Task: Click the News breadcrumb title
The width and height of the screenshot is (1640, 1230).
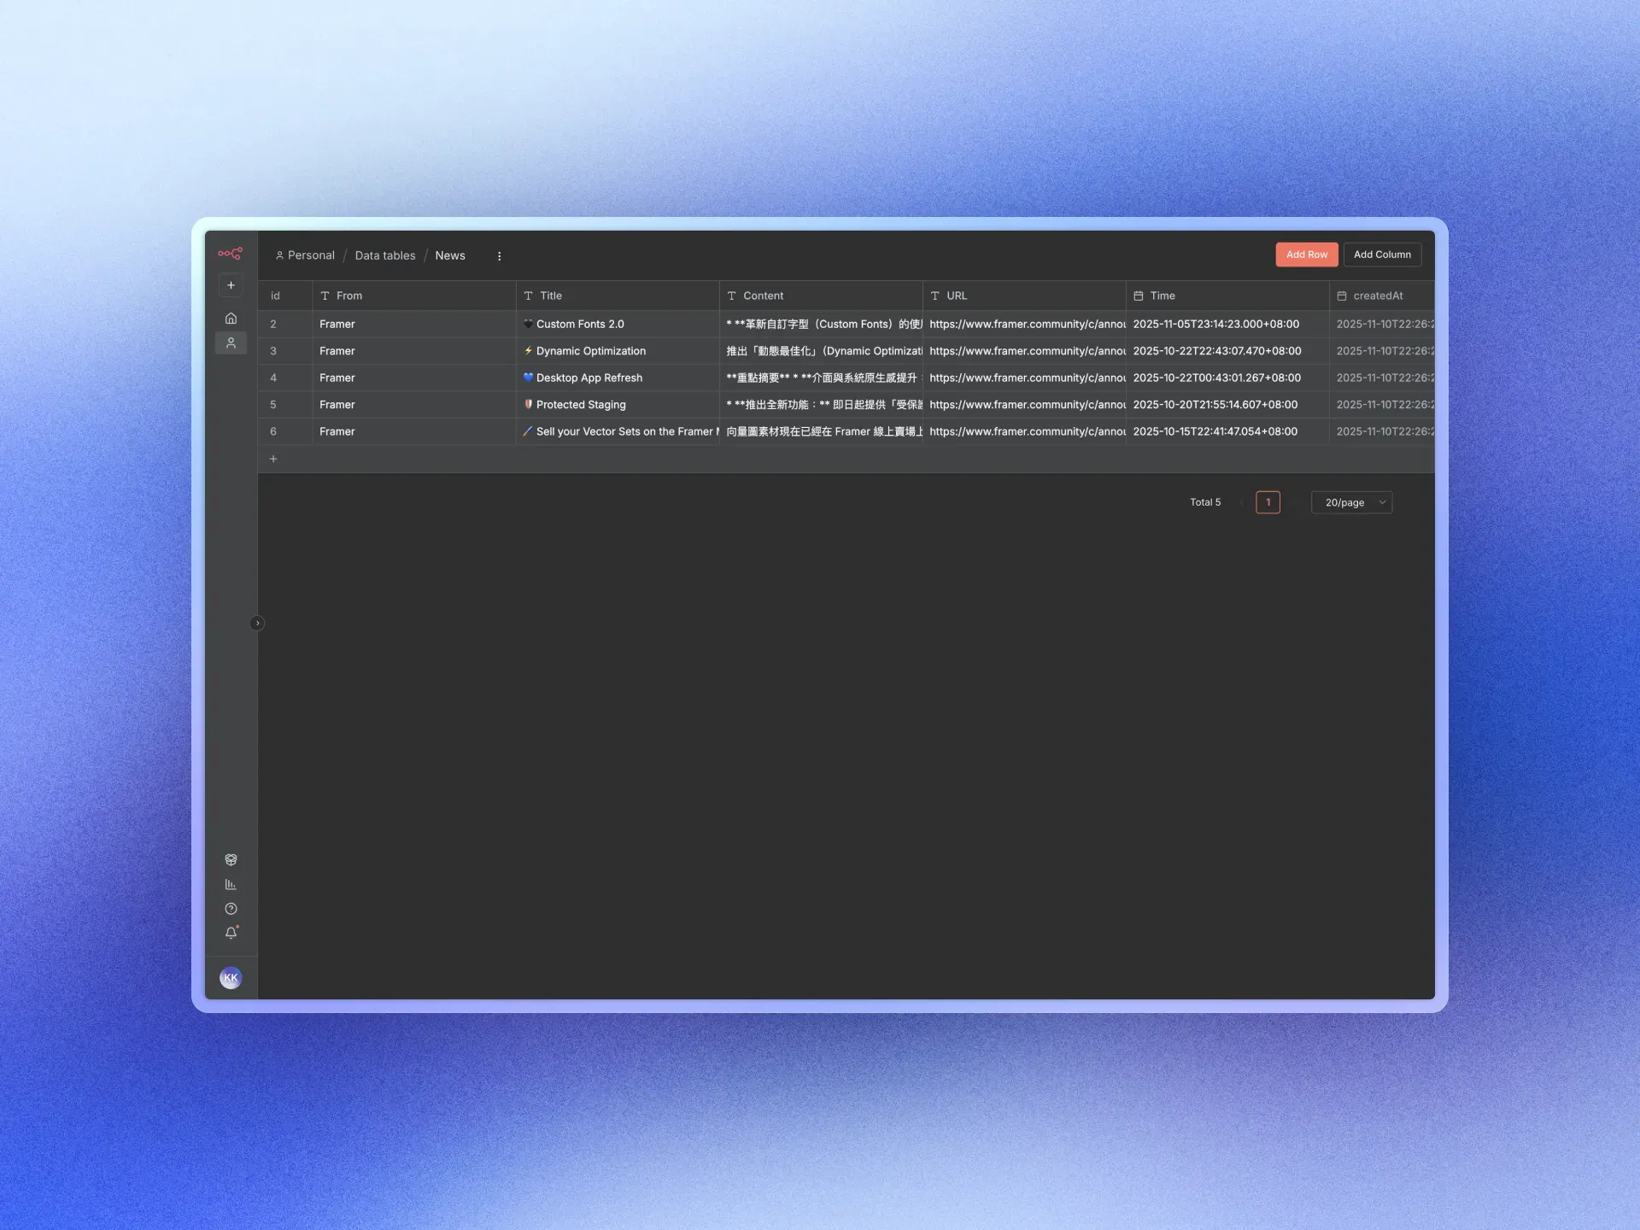Action: 450,255
